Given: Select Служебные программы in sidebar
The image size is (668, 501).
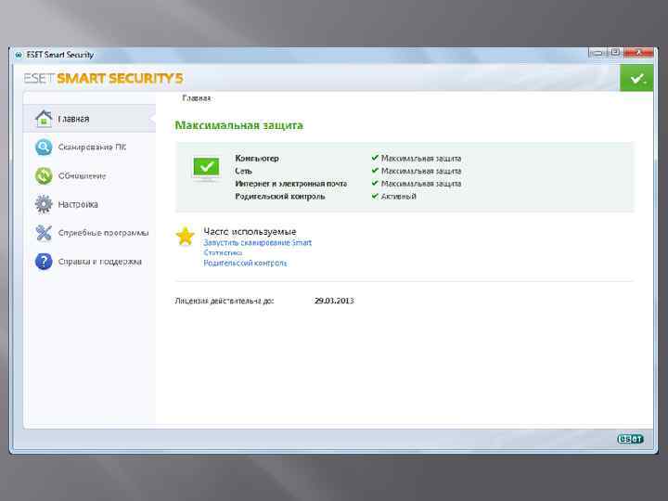Looking at the screenshot, I should [x=89, y=233].
